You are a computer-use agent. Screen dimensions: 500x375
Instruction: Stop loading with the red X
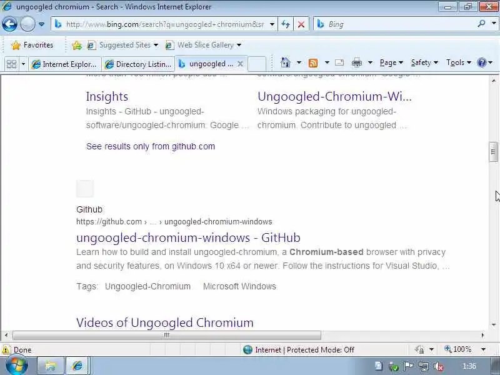tap(301, 24)
